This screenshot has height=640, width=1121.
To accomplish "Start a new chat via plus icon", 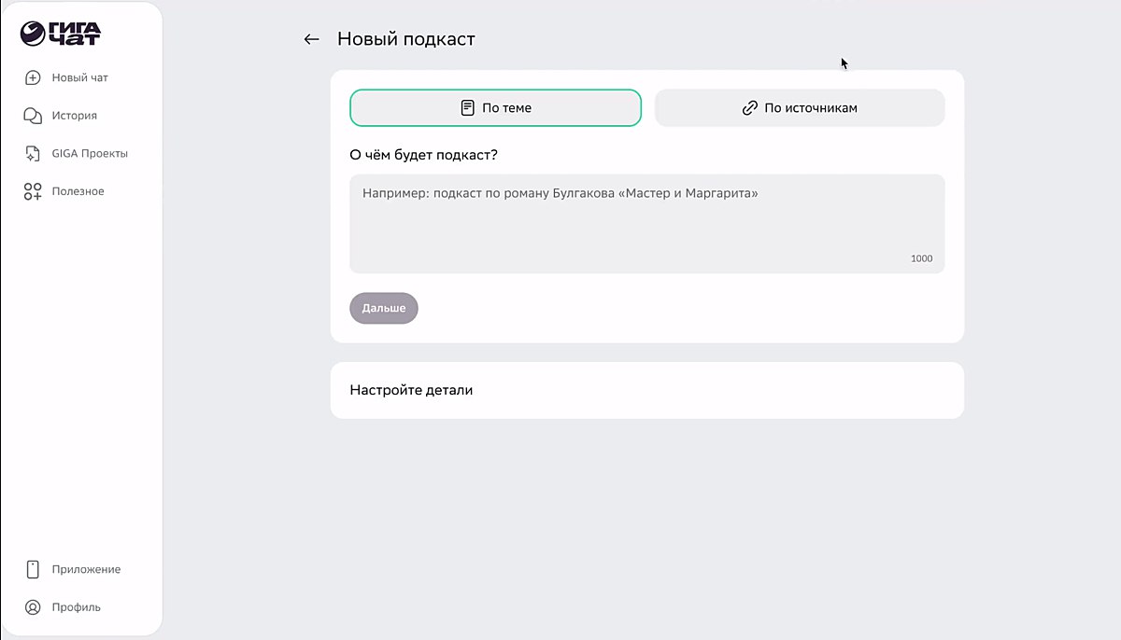I will 32,77.
